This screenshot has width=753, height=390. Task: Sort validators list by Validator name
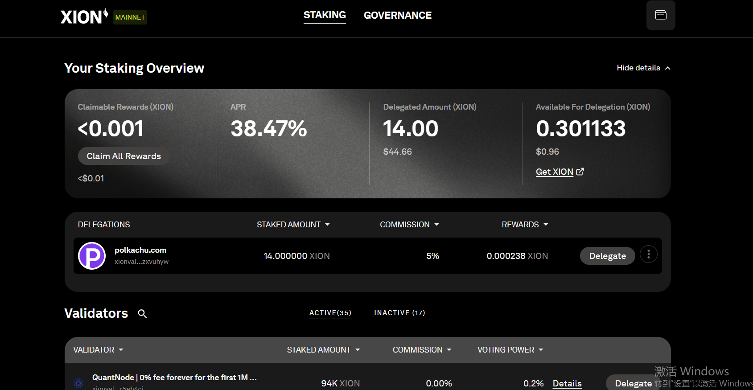click(99, 350)
